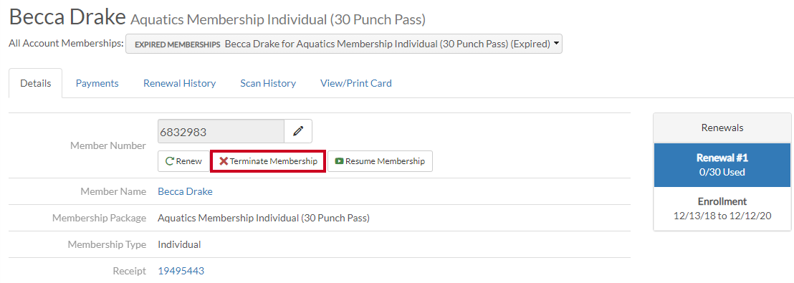The image size is (794, 283).
Task: Click the Renew button
Action: click(183, 161)
